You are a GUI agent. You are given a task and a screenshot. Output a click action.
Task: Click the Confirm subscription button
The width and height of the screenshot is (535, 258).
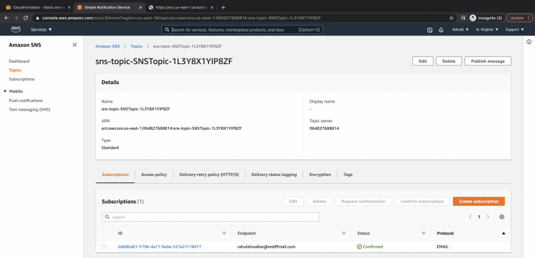pyautogui.click(x=422, y=202)
